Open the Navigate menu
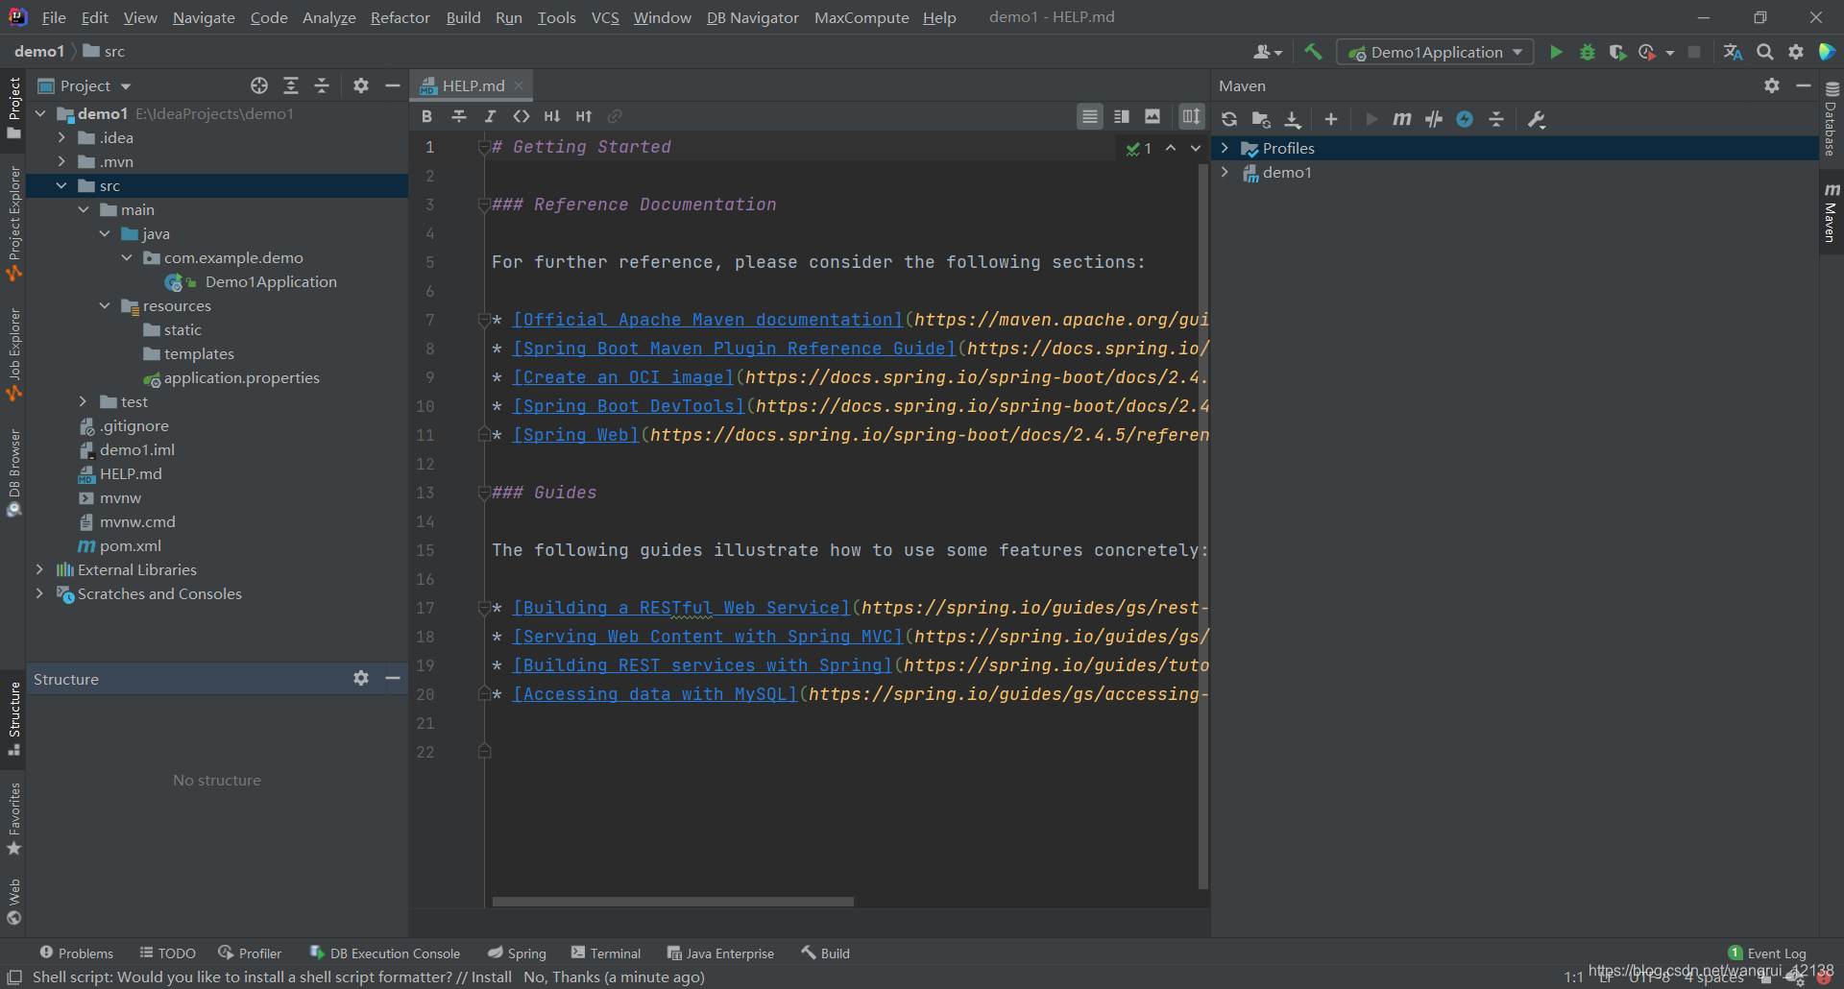Viewport: 1844px width, 989px height. 204,17
